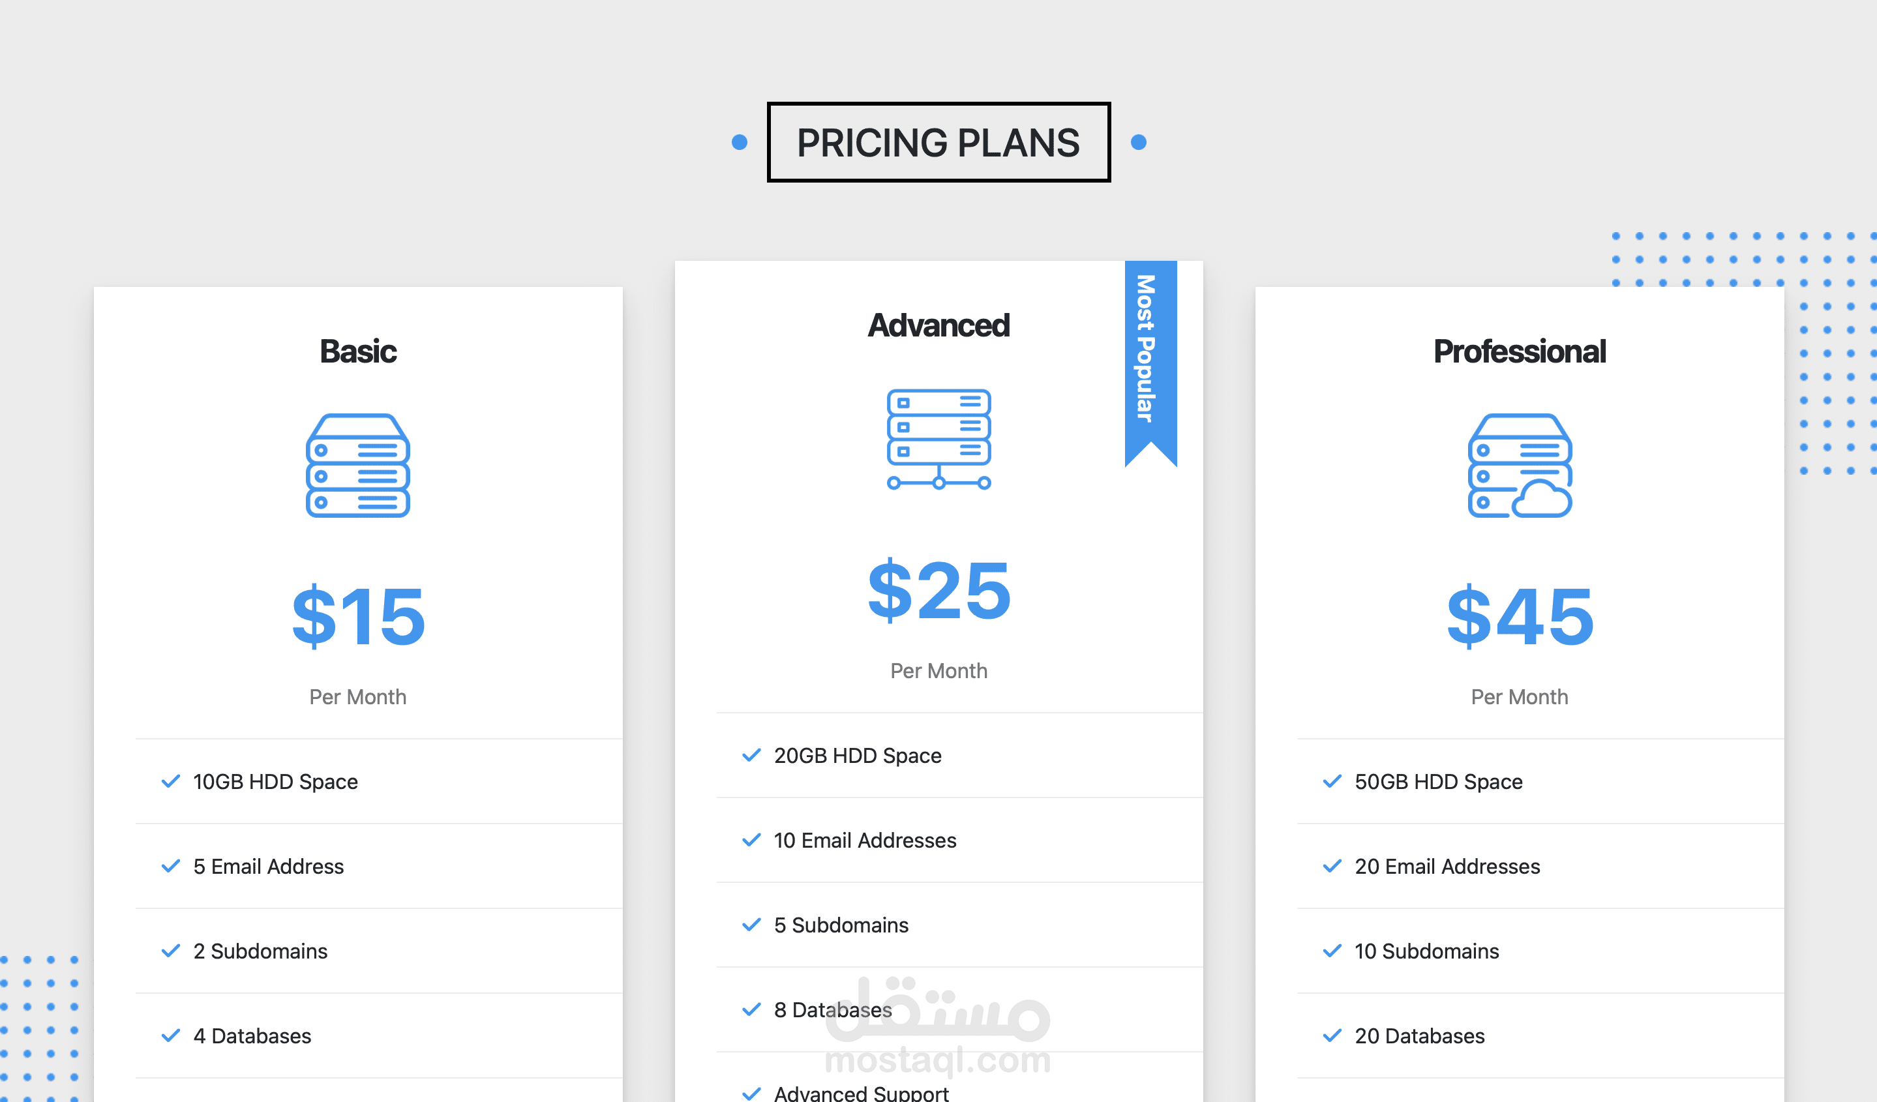Click the blue dot right of Pricing Plans
The width and height of the screenshot is (1877, 1102).
click(x=1138, y=142)
